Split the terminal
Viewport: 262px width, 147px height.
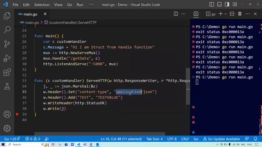point(232,14)
